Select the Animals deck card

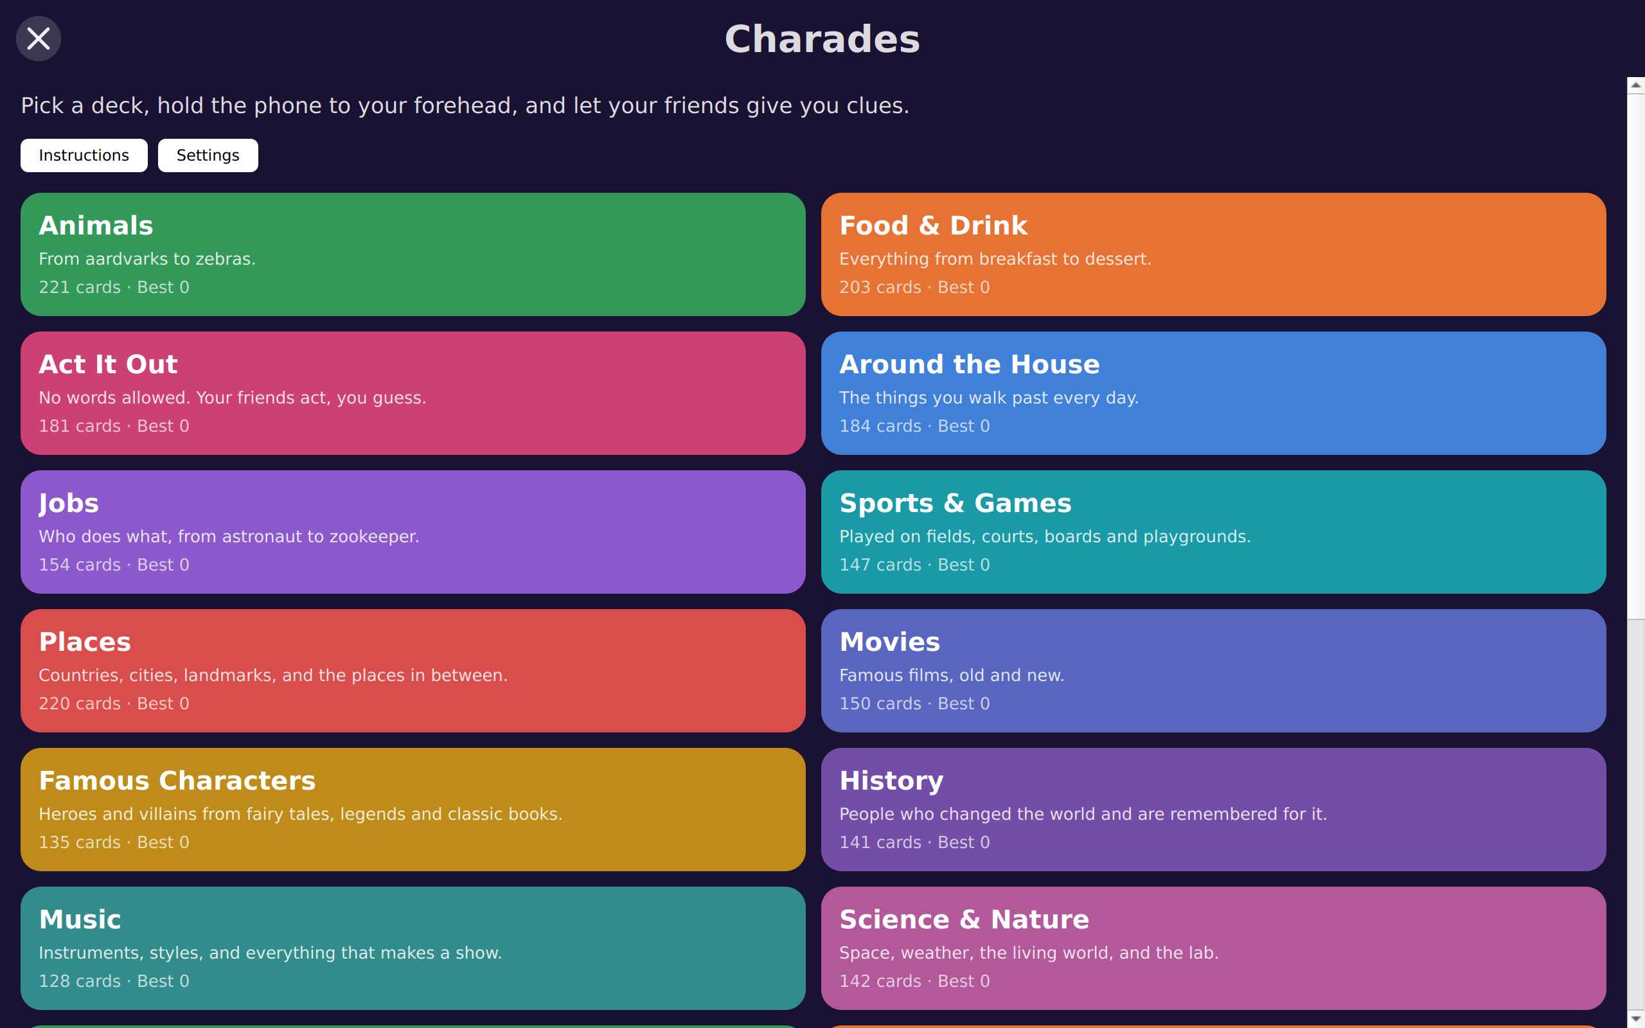(x=413, y=254)
